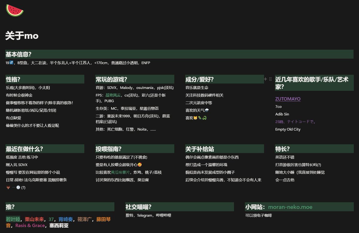This screenshot has height=233, width=359.
Task: Click the line 其他：死亡细胞，红警，Noita
Action: click(x=126, y=129)
